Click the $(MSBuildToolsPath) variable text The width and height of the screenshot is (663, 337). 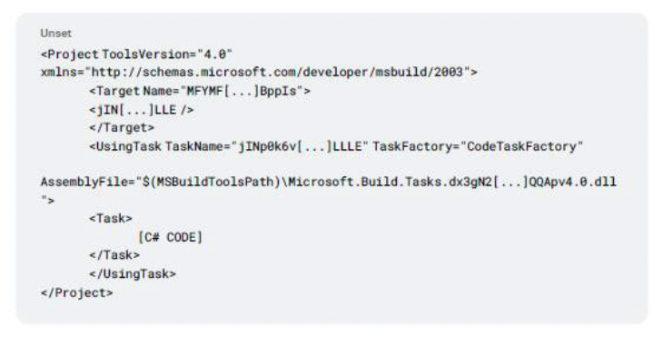[215, 182]
